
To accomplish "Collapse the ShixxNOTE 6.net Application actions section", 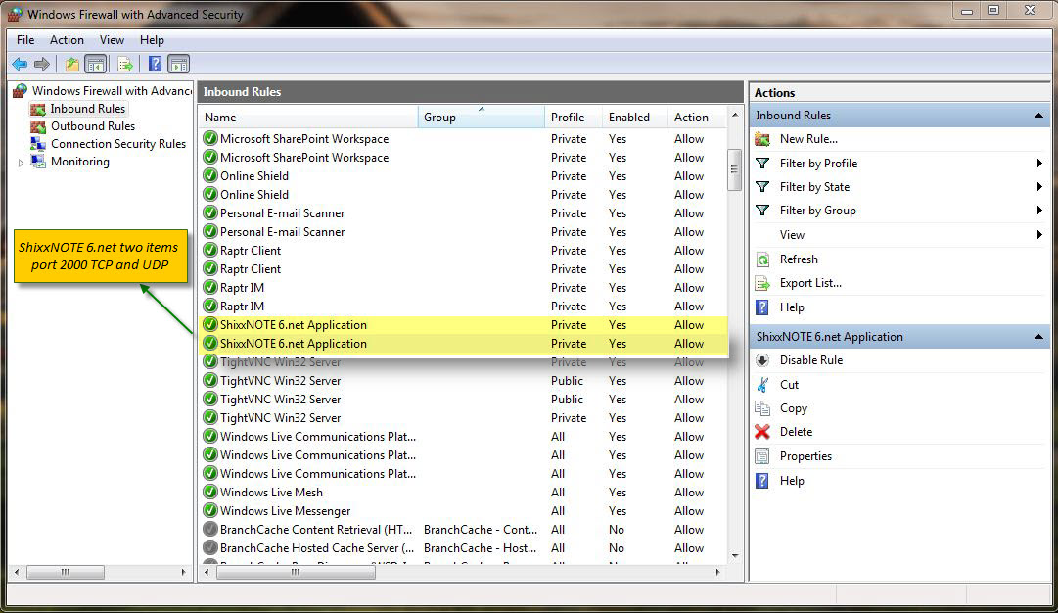I will click(1039, 336).
